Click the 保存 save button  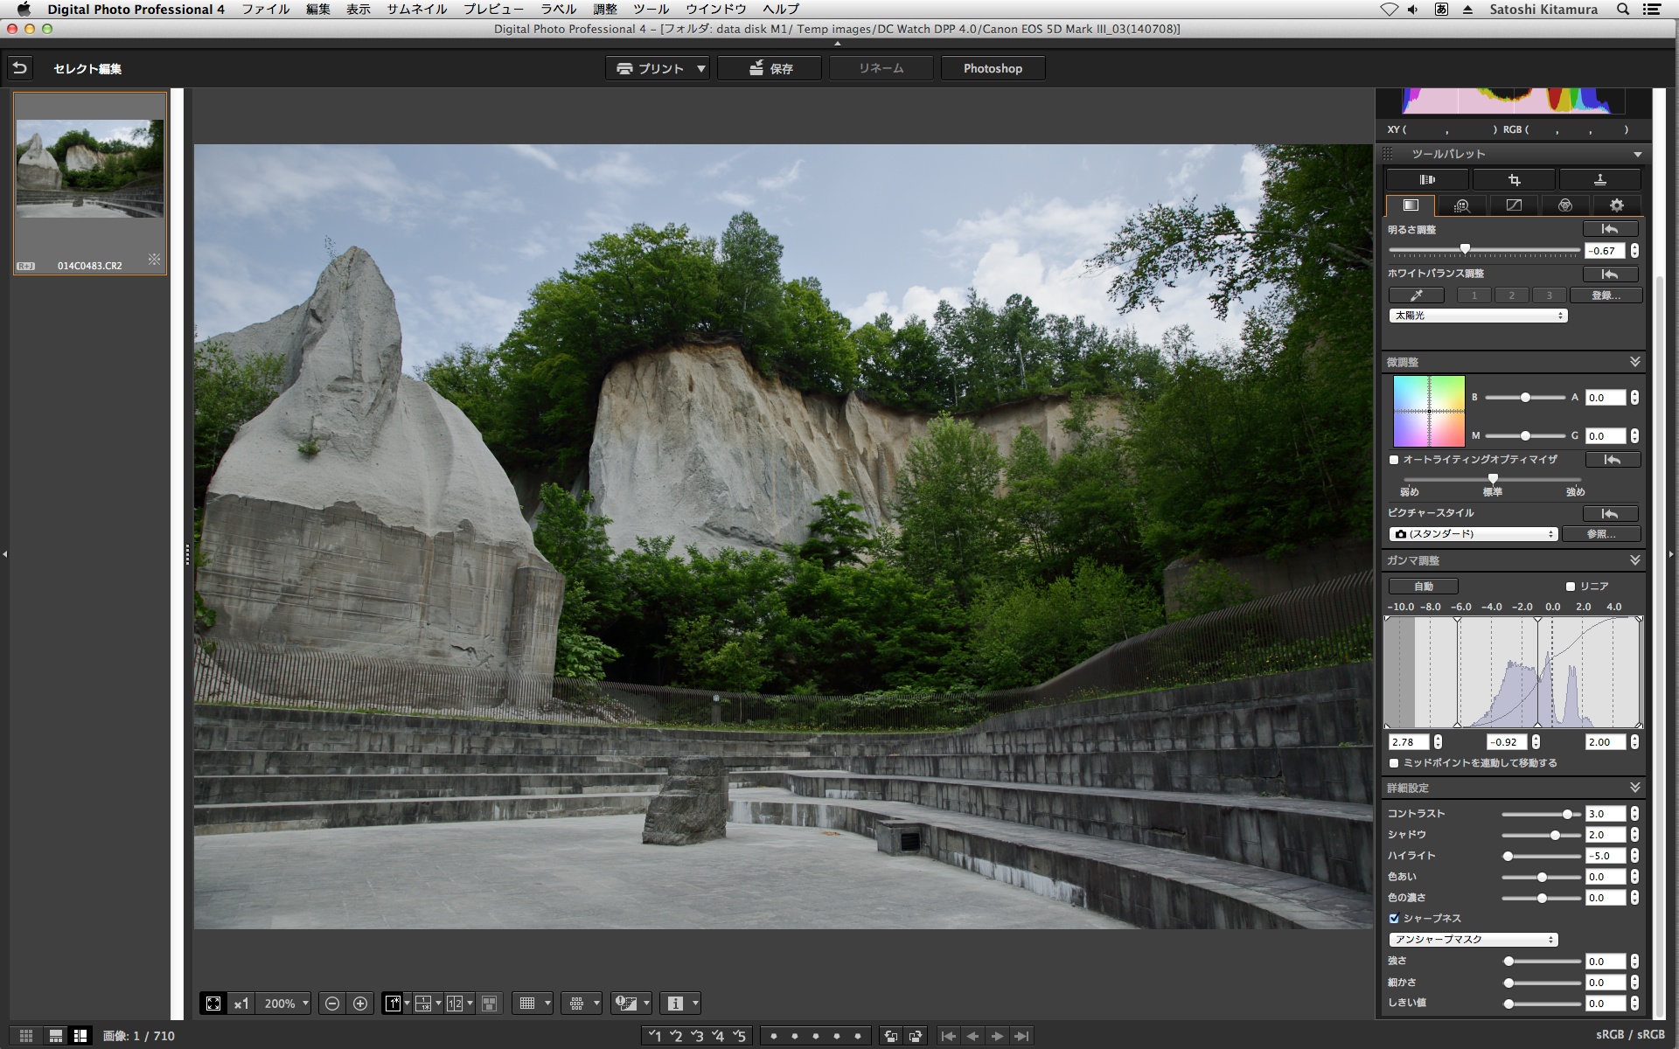[x=770, y=68]
